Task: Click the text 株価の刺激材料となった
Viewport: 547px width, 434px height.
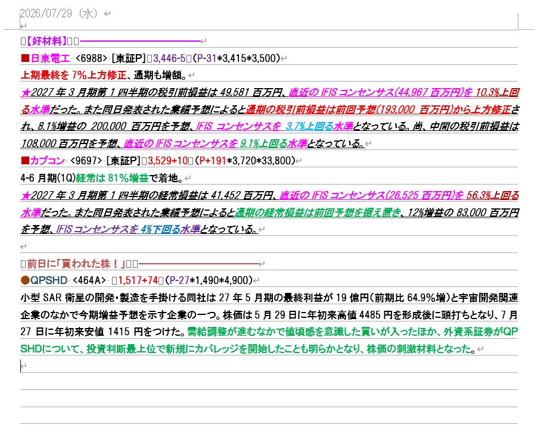Action: tap(418, 349)
